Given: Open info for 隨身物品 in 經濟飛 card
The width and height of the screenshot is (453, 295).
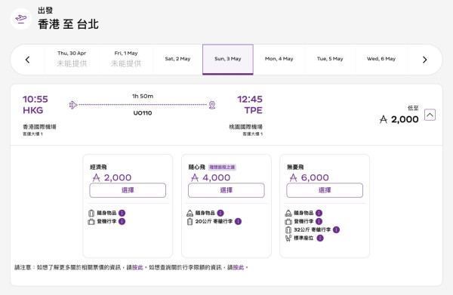Looking at the screenshot, I should pos(122,213).
